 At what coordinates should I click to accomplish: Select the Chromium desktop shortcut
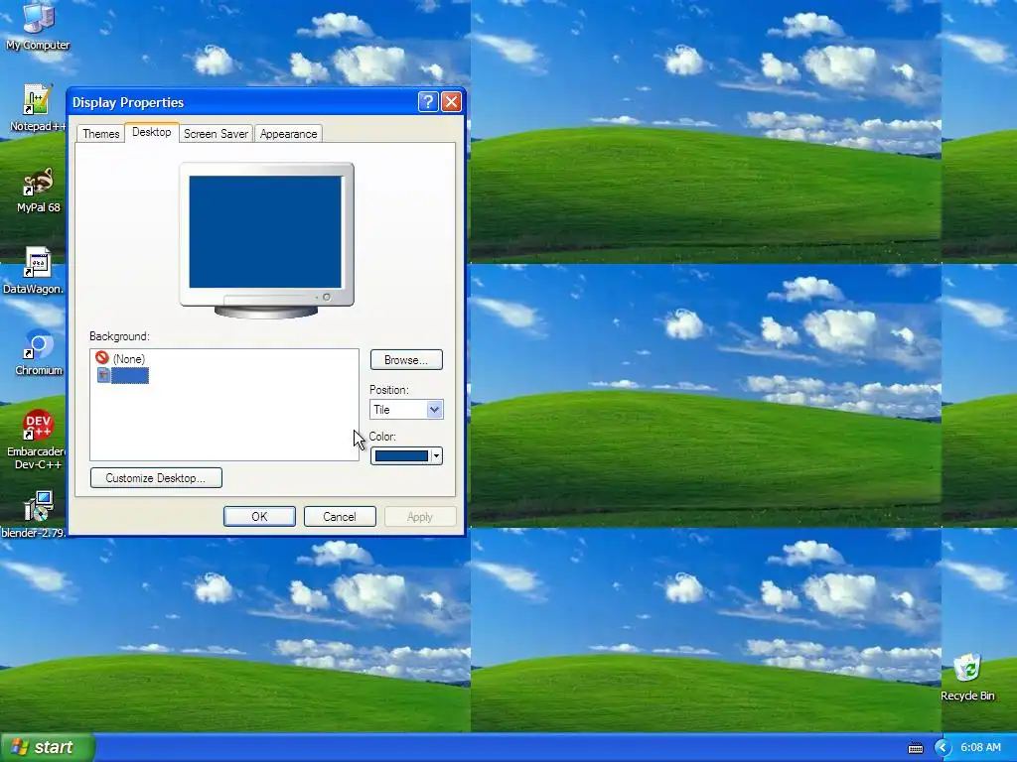click(39, 352)
